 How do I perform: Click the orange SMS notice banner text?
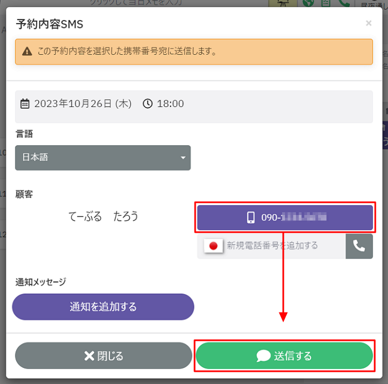tap(126, 52)
